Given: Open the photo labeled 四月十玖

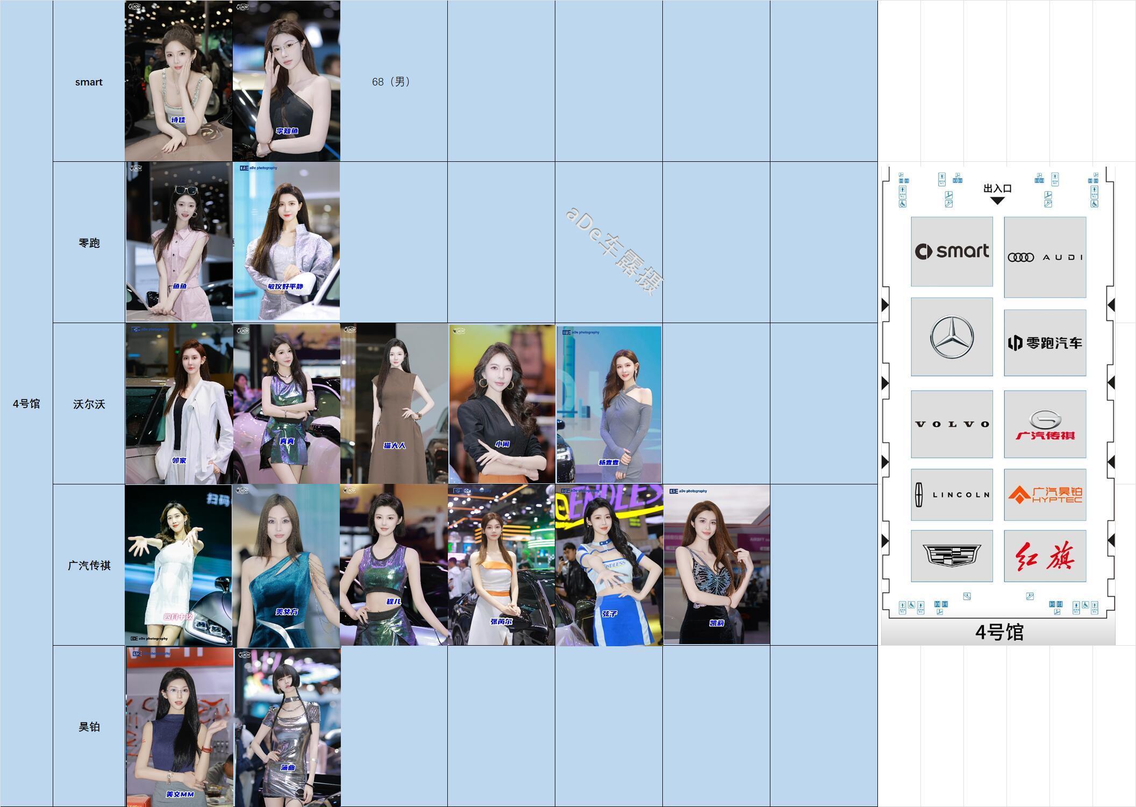Looking at the screenshot, I should click(178, 566).
